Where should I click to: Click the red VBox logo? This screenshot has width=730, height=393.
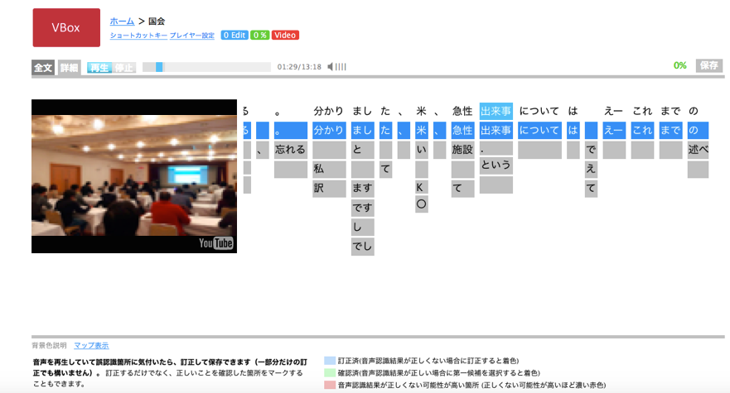(x=66, y=27)
